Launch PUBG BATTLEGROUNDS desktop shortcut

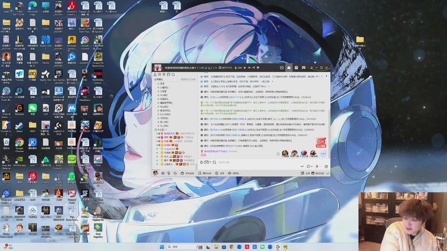[x=20, y=7]
